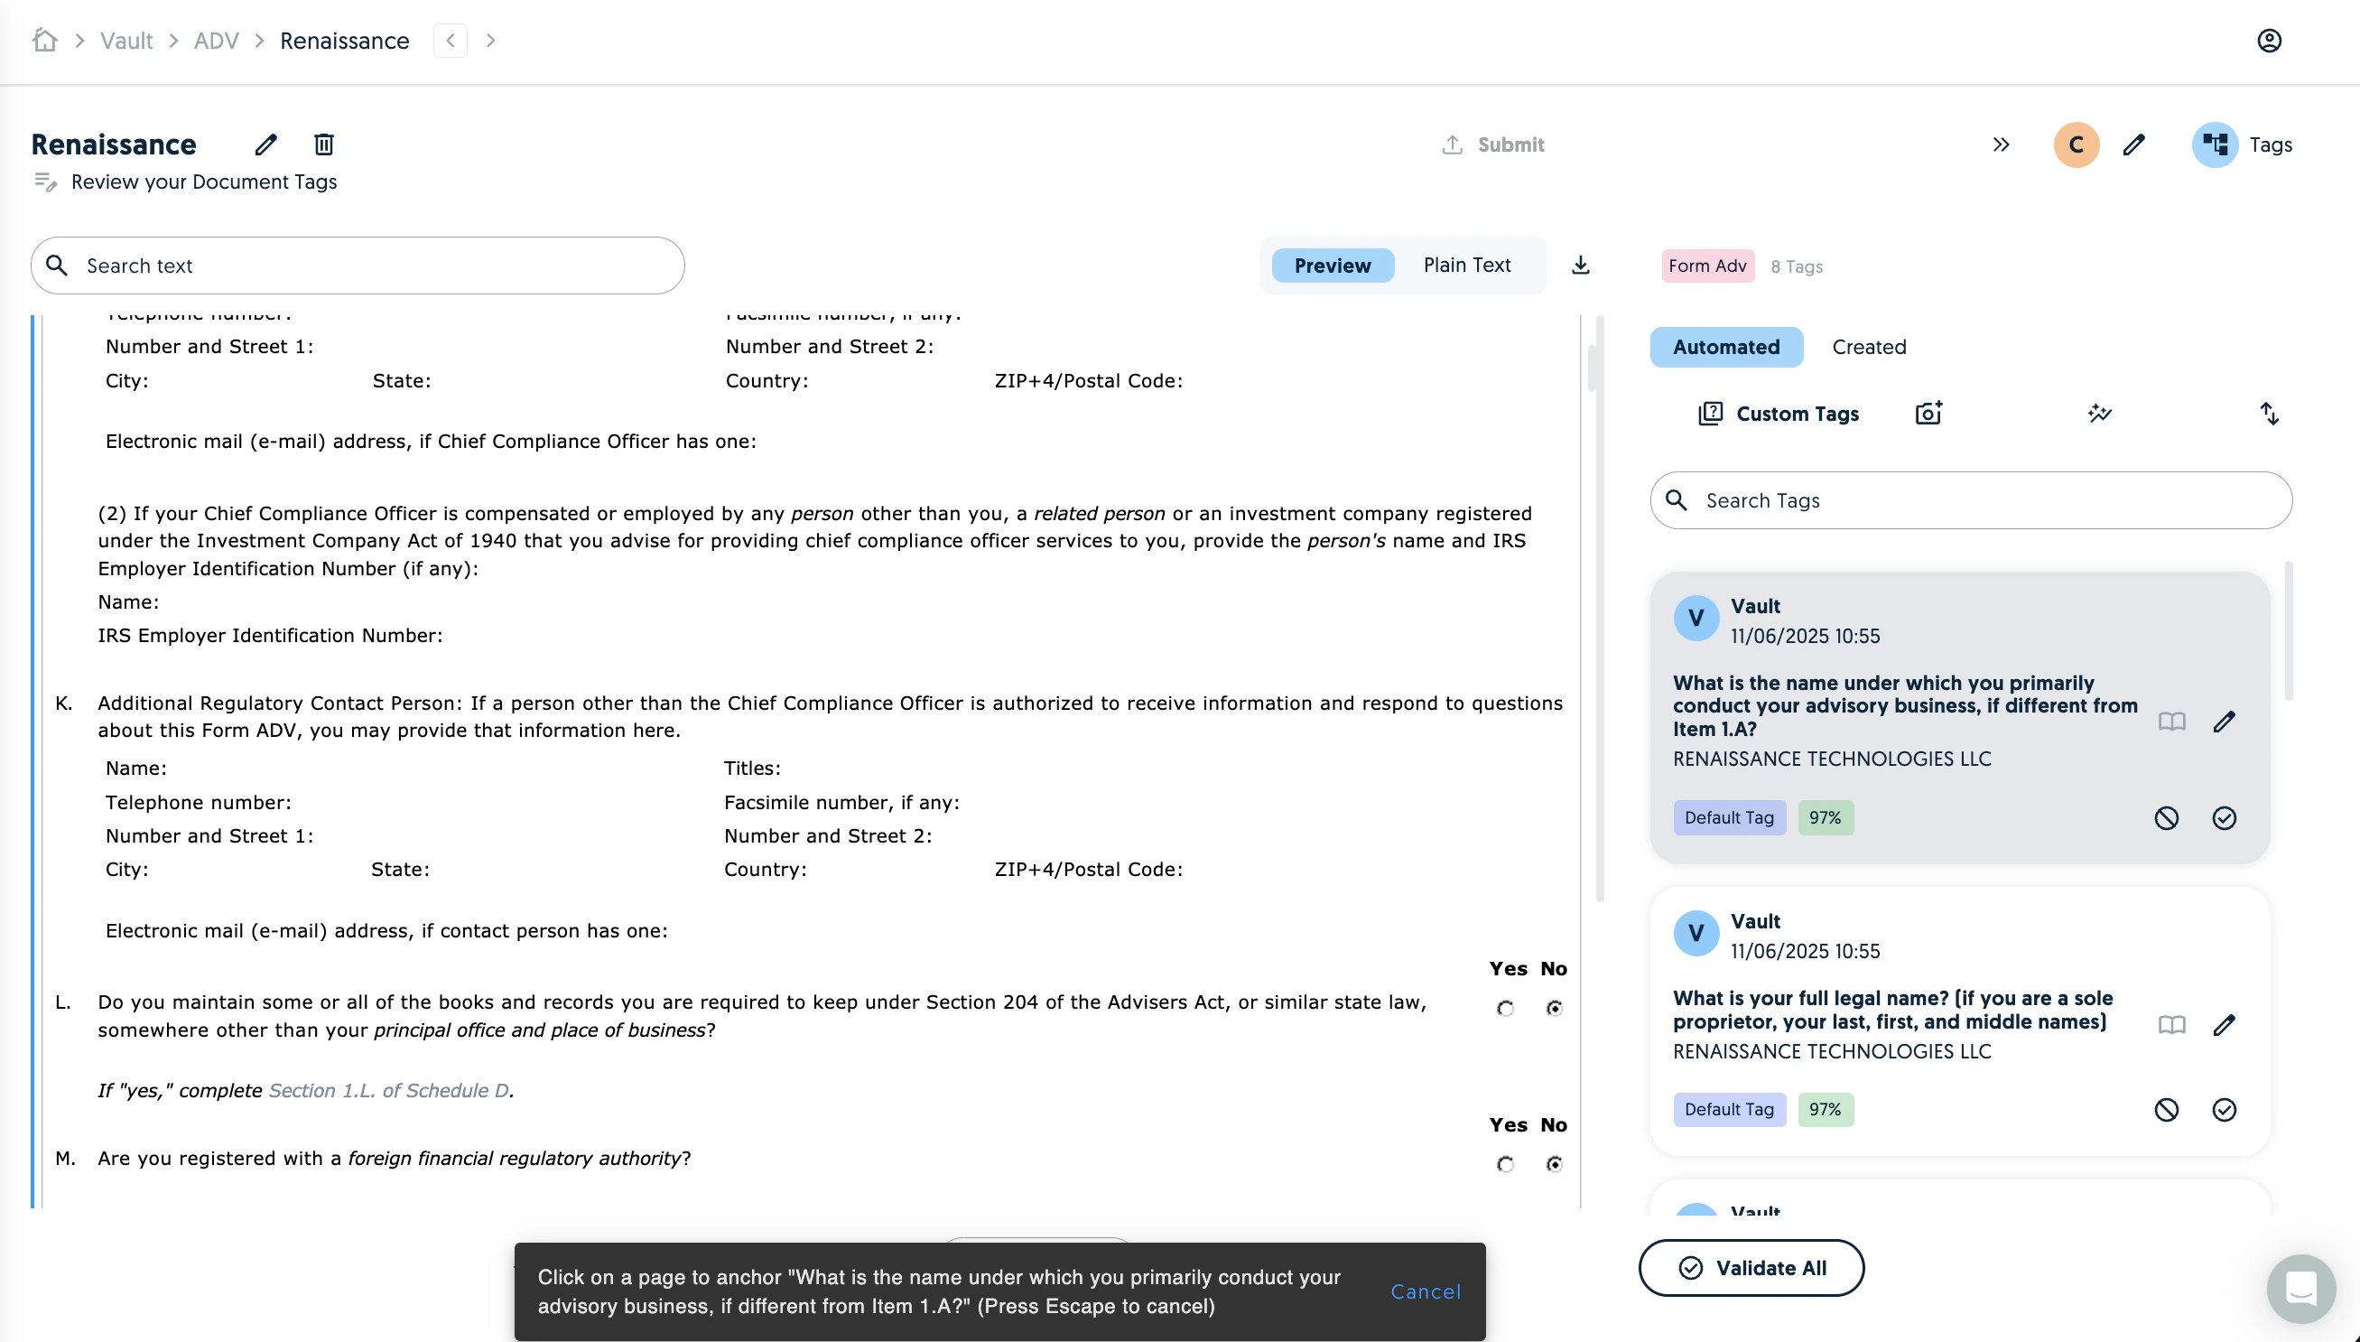Focus the Search Tags field

[x=1970, y=500]
